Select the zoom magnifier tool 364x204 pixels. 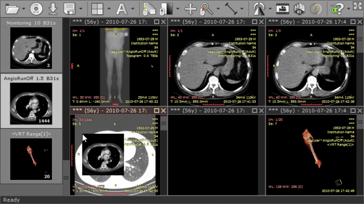206,8
